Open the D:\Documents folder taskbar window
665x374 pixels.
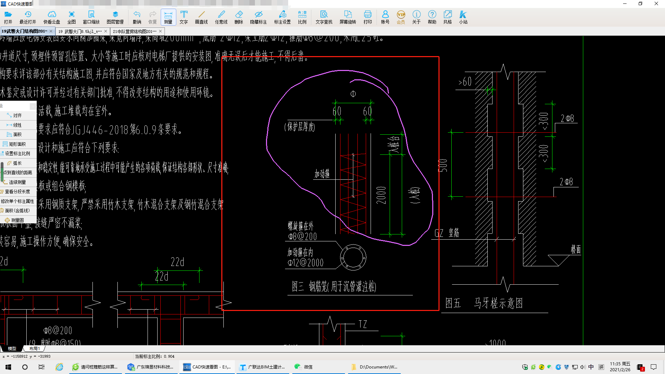coord(374,367)
